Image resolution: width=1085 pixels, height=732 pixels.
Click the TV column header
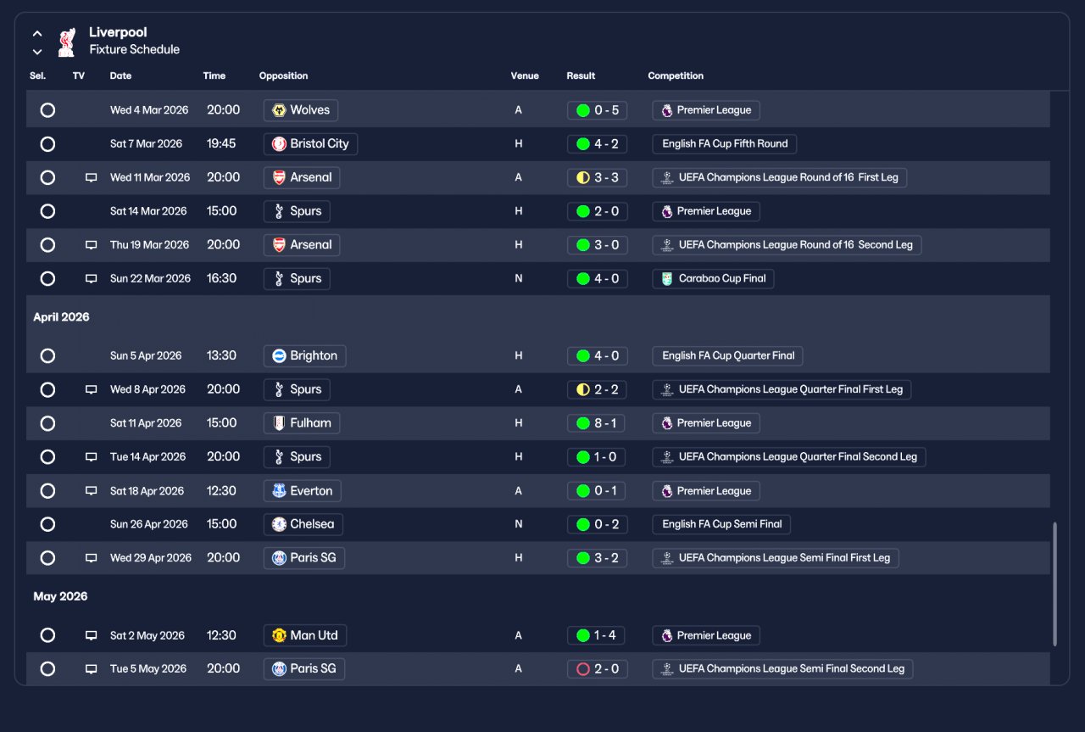pos(79,75)
